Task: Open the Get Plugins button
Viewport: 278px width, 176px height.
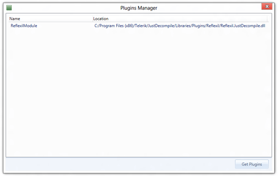Action: (252, 164)
